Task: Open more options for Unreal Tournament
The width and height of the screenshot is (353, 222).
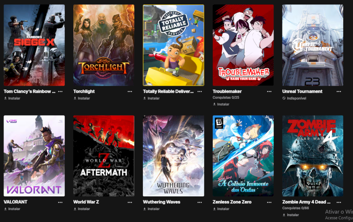Action: tap(339, 92)
